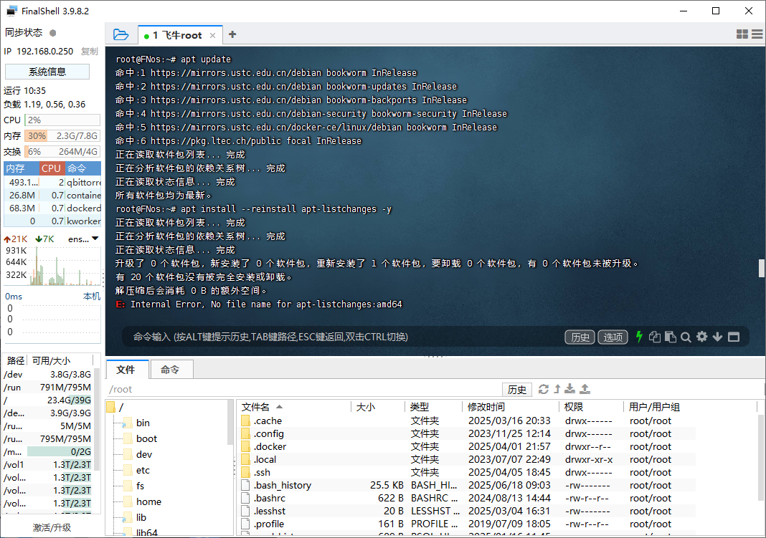Click the 本机 ping label
This screenshot has width=766, height=538.
pyautogui.click(x=92, y=296)
